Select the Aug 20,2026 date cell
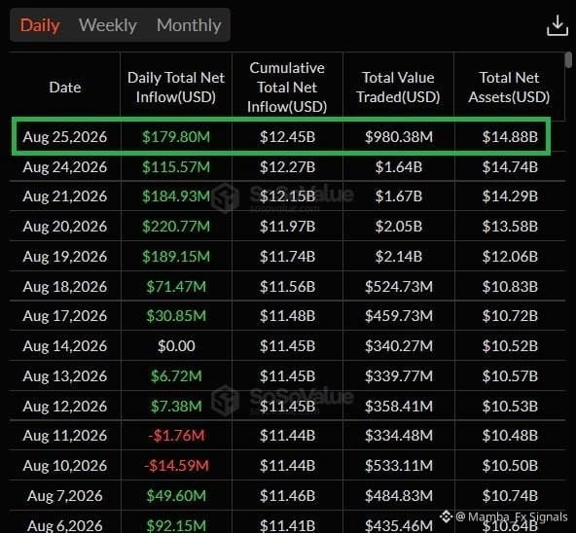Screen dimensions: 576x533 pyautogui.click(x=65, y=227)
